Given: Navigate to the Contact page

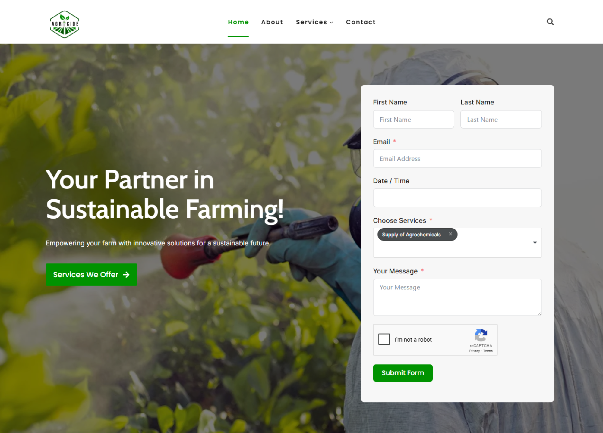Looking at the screenshot, I should coord(361,22).
